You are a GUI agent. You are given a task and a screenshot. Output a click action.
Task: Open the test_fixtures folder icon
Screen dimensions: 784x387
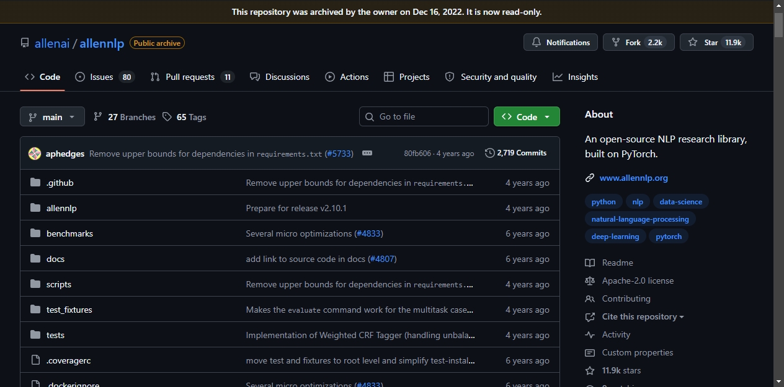pos(35,310)
